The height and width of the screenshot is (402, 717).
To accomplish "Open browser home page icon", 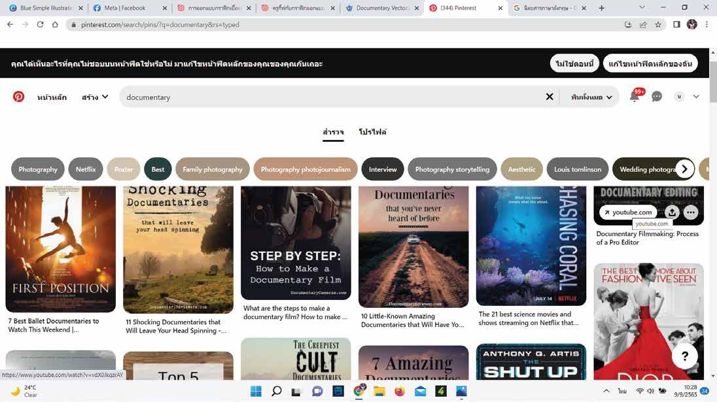I will [x=55, y=25].
